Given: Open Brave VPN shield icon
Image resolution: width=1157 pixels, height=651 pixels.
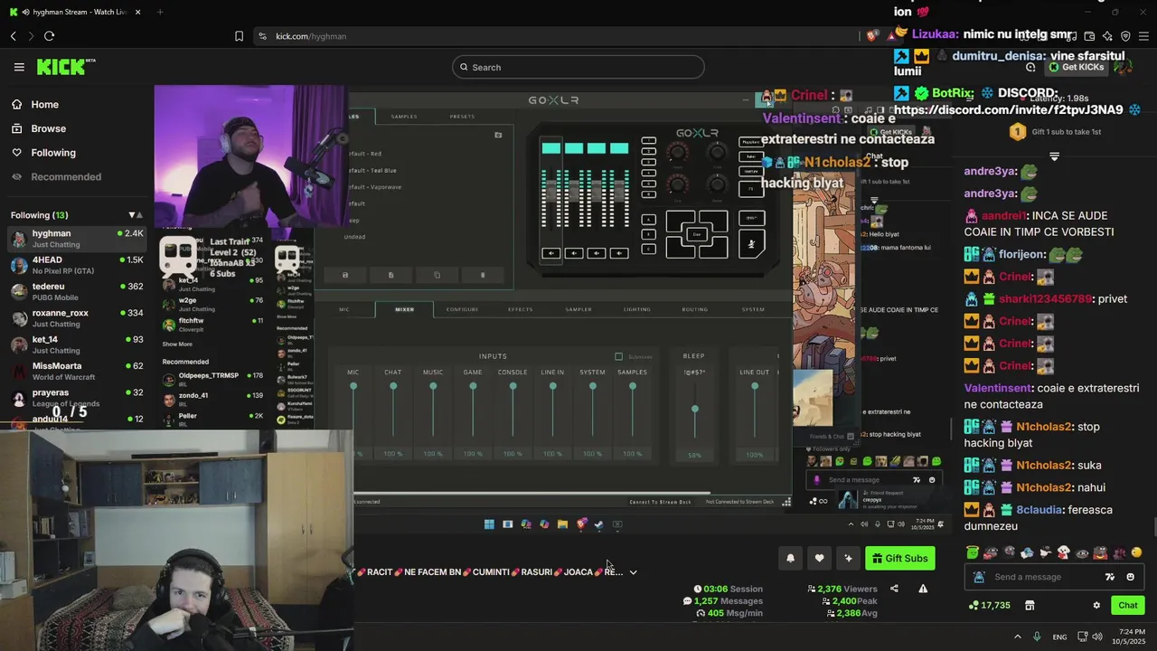Looking at the screenshot, I should pos(1125,36).
